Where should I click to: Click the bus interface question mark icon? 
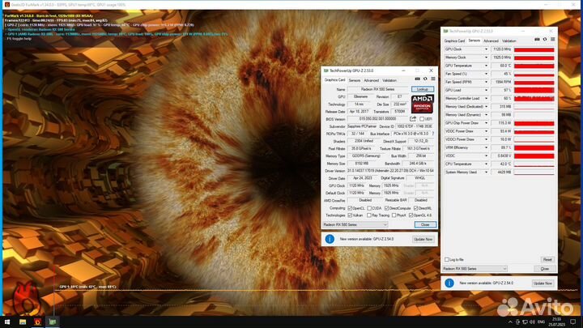tap(433, 134)
